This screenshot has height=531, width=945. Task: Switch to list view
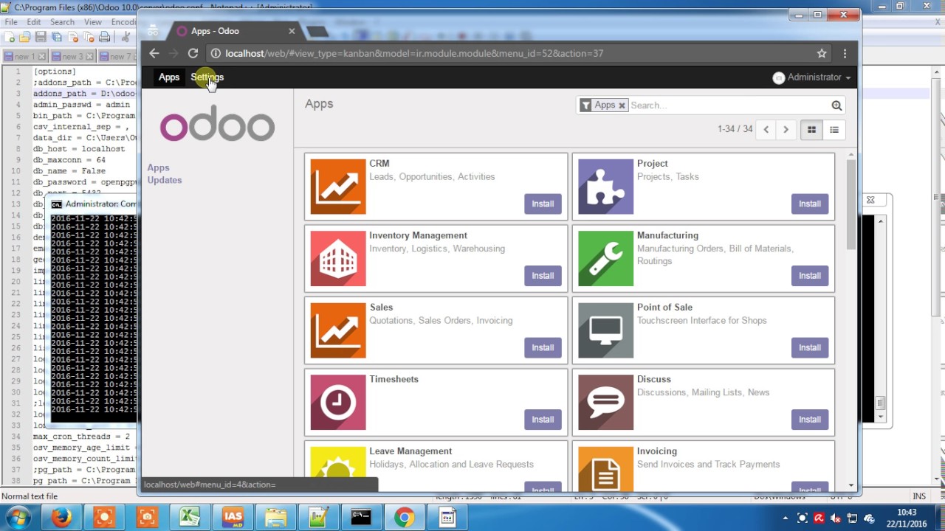pos(834,130)
